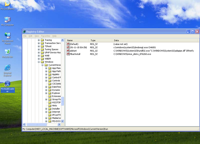Expand the WBEM key
This screenshot has height=144, width=200.
tap(39, 59)
